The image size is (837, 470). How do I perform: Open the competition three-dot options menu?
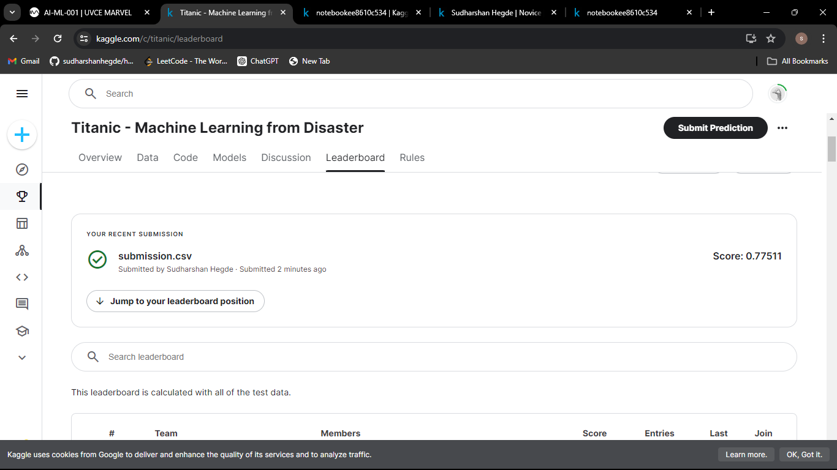click(x=782, y=128)
